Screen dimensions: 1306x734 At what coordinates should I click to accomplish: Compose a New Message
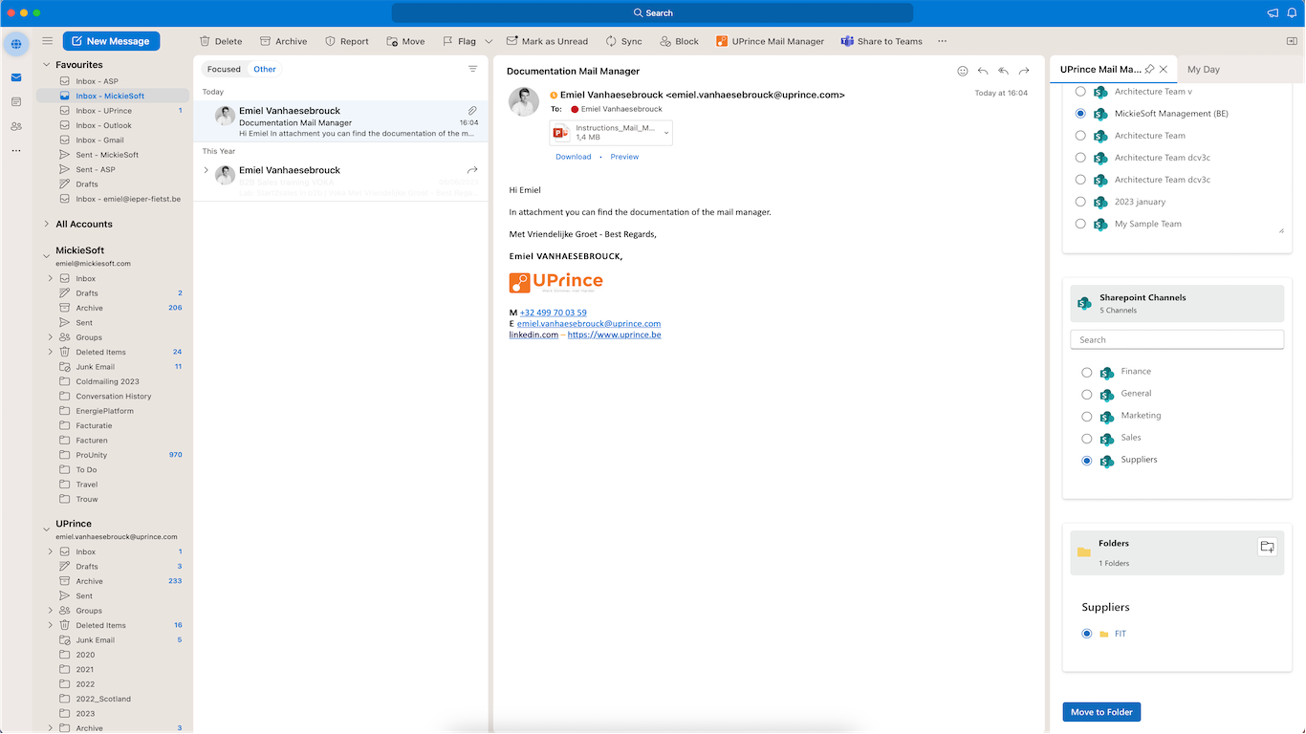[x=111, y=41]
